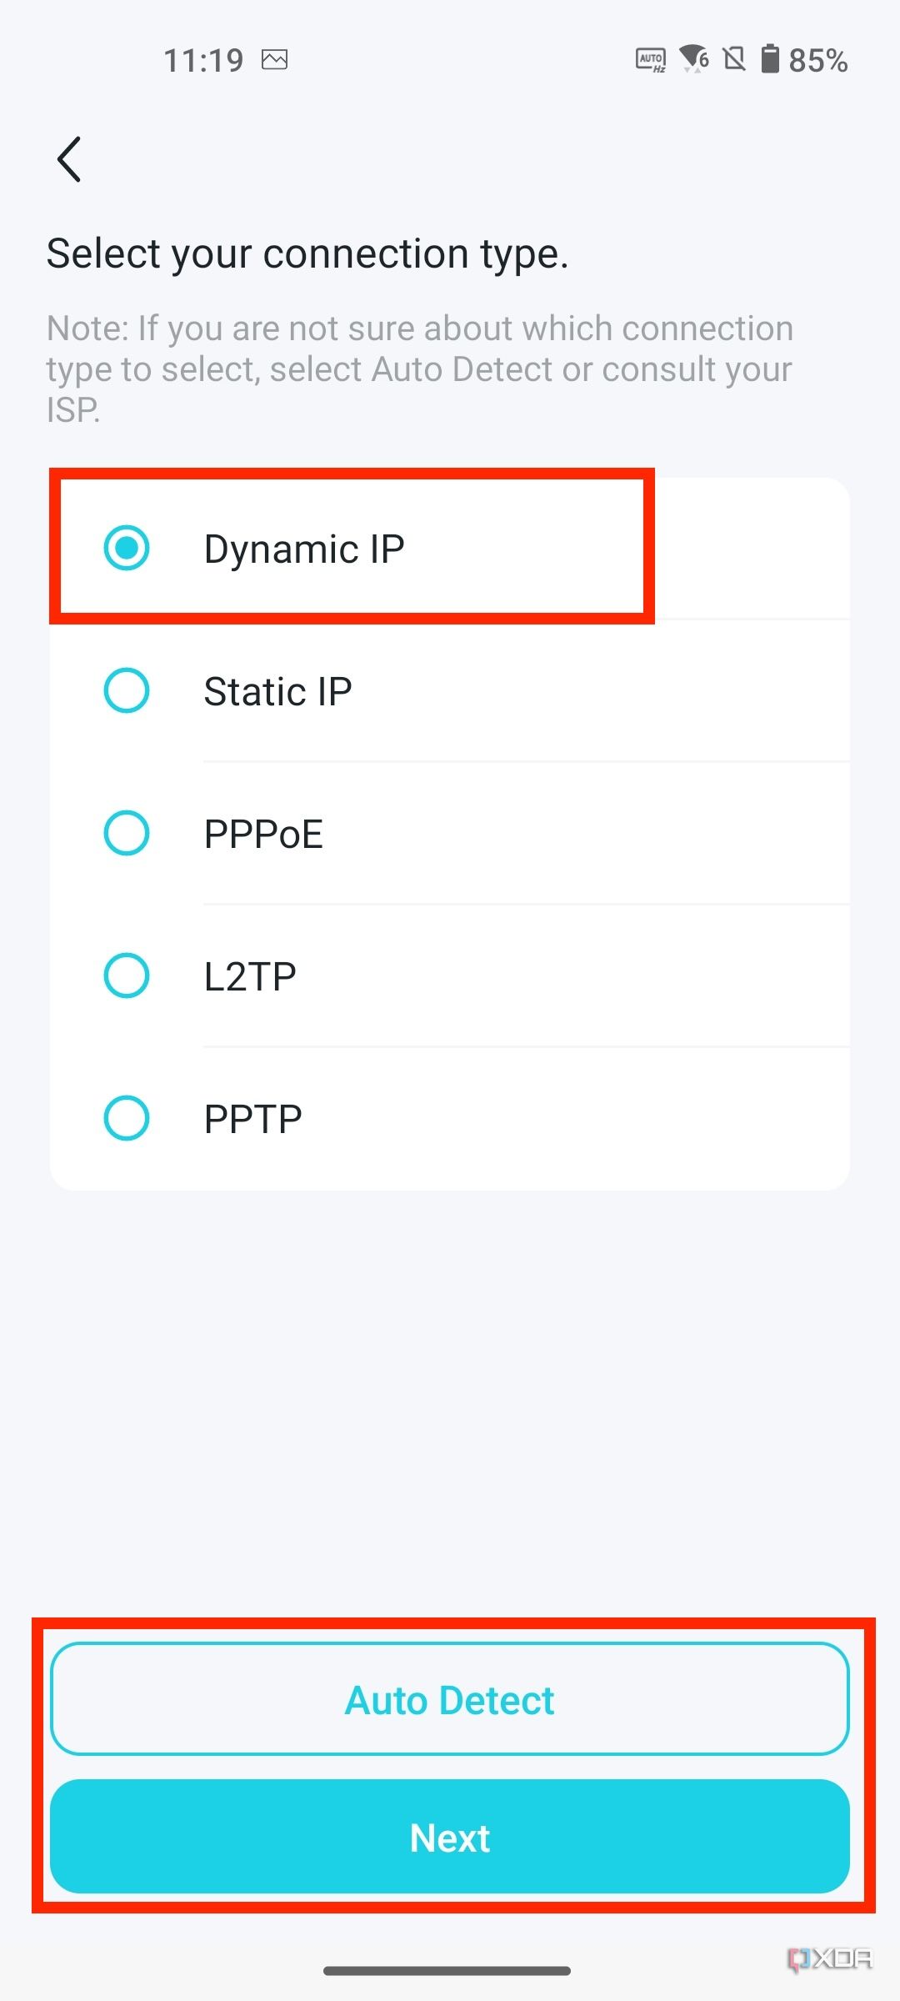Select the L2TP connection type

pos(127,975)
